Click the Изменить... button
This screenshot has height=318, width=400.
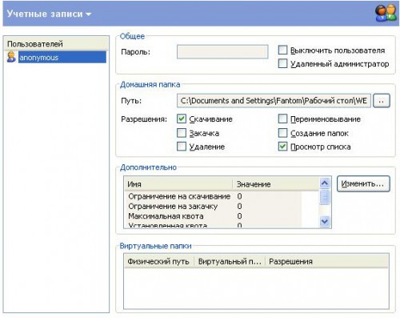[363, 183]
